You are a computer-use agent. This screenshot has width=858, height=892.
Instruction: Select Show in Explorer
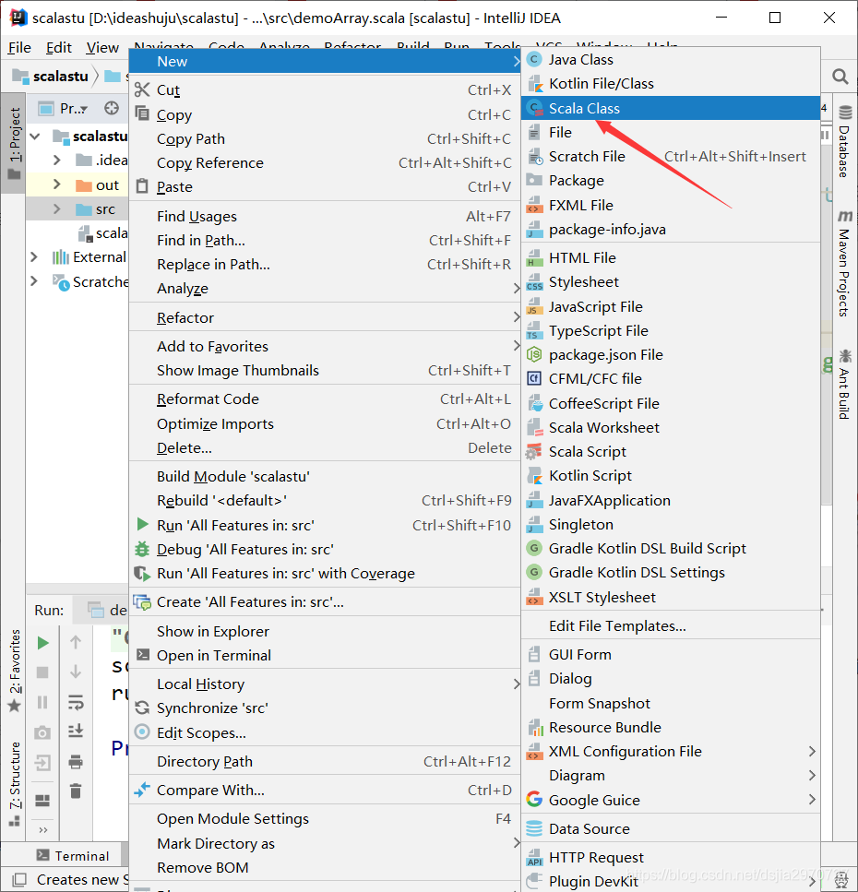tap(325, 632)
